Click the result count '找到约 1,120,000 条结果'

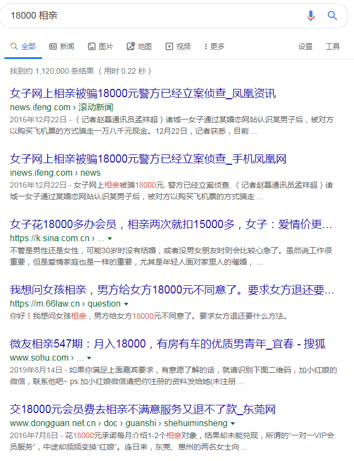click(52, 71)
